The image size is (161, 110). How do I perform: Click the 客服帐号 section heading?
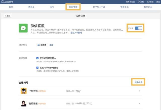tap(23, 83)
